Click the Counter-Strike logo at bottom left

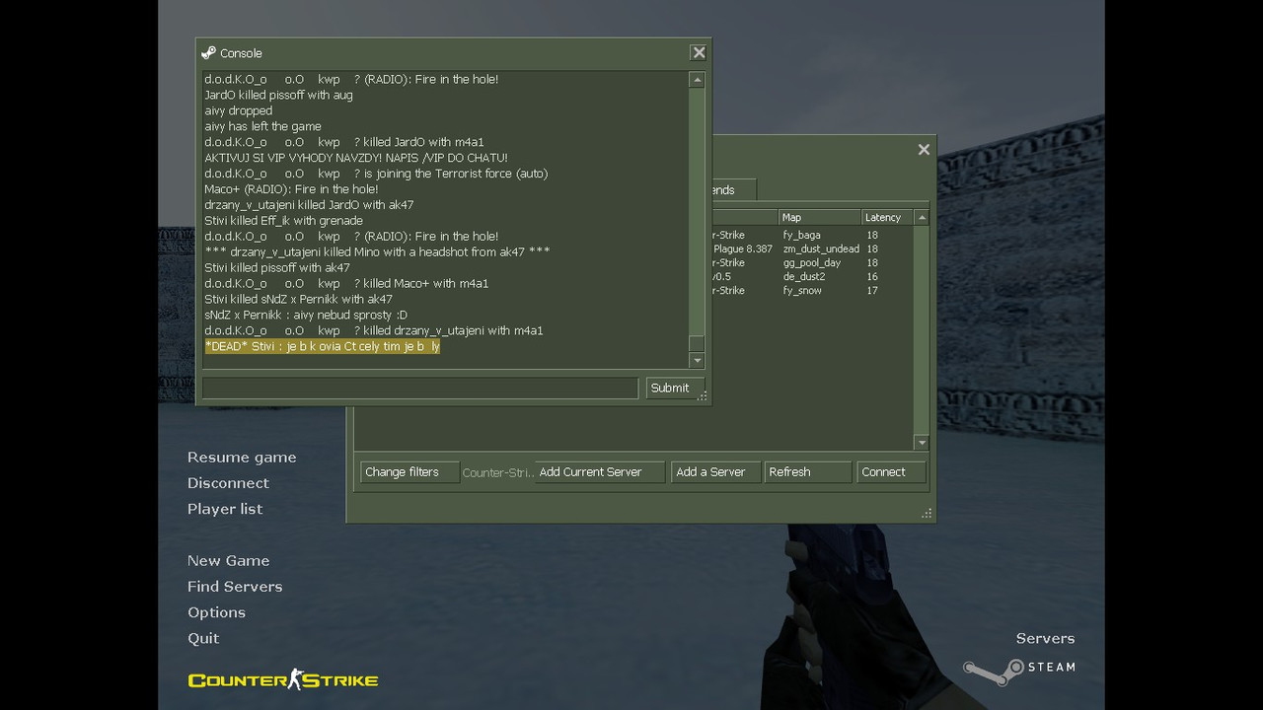point(283,679)
